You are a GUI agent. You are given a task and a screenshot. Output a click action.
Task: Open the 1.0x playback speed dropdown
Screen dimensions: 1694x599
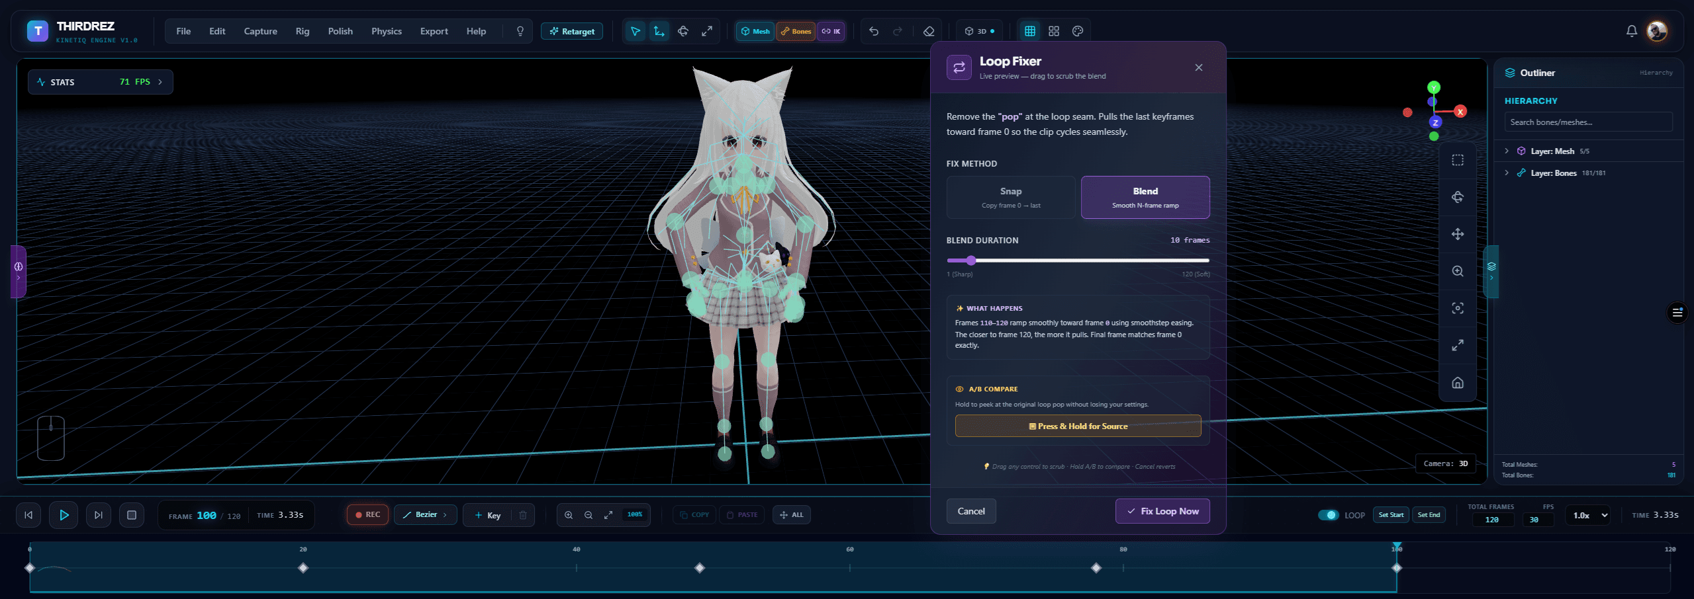point(1587,515)
